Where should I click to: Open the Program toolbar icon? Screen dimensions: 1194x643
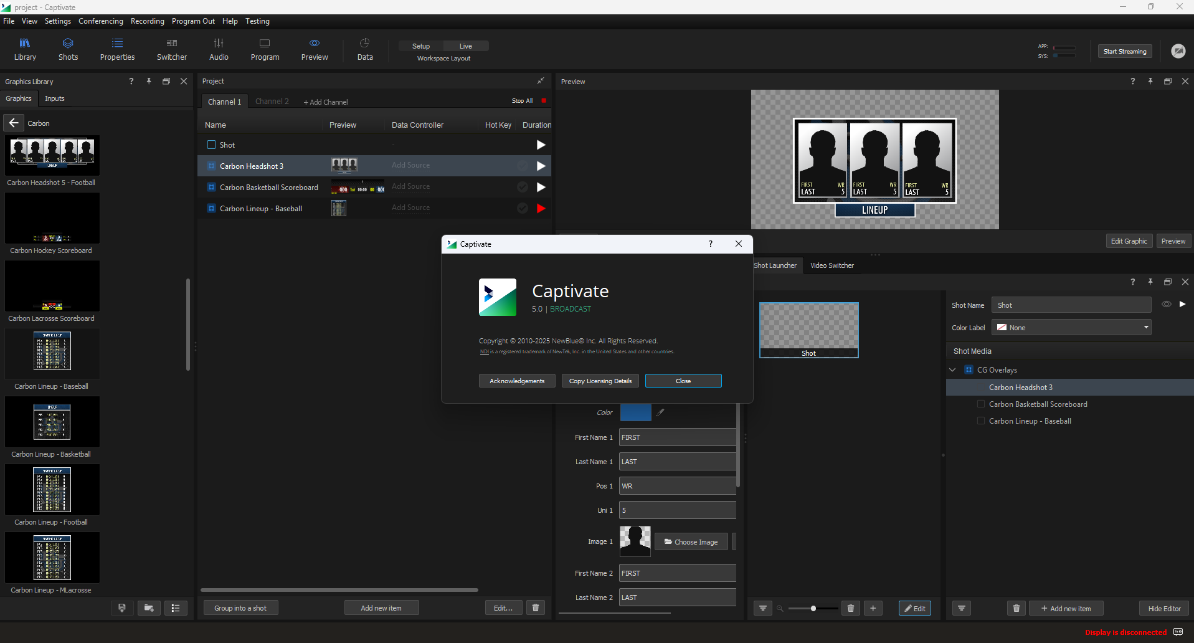point(265,49)
